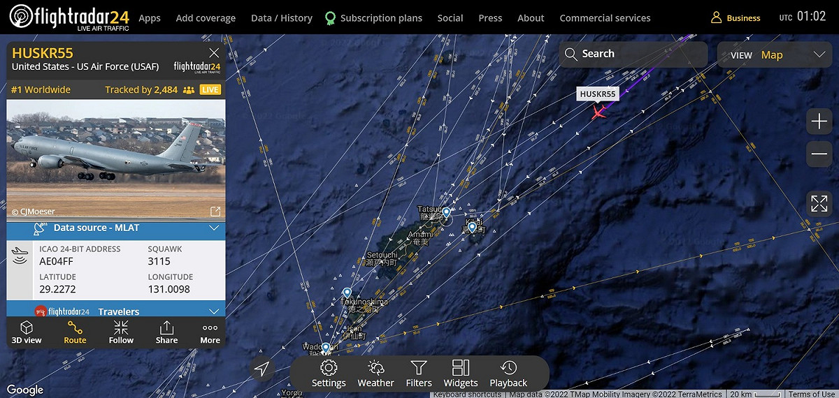839x398 pixels.
Task: Open More options
Action: (210, 332)
